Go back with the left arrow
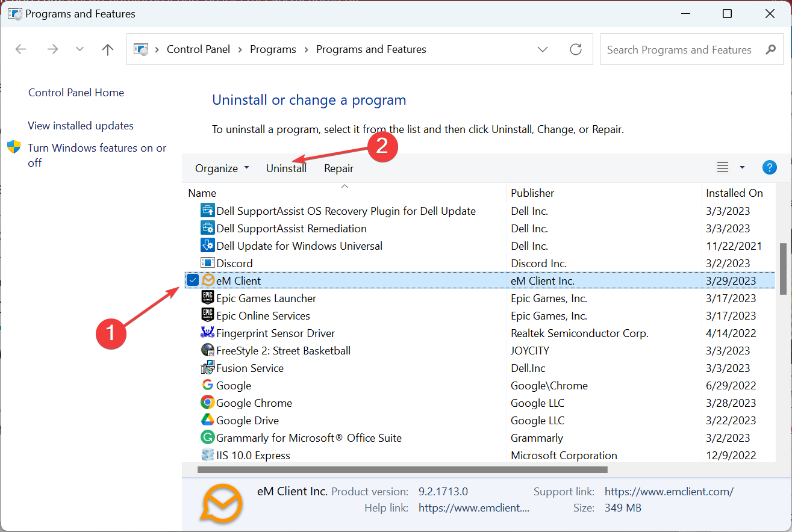 coord(21,49)
